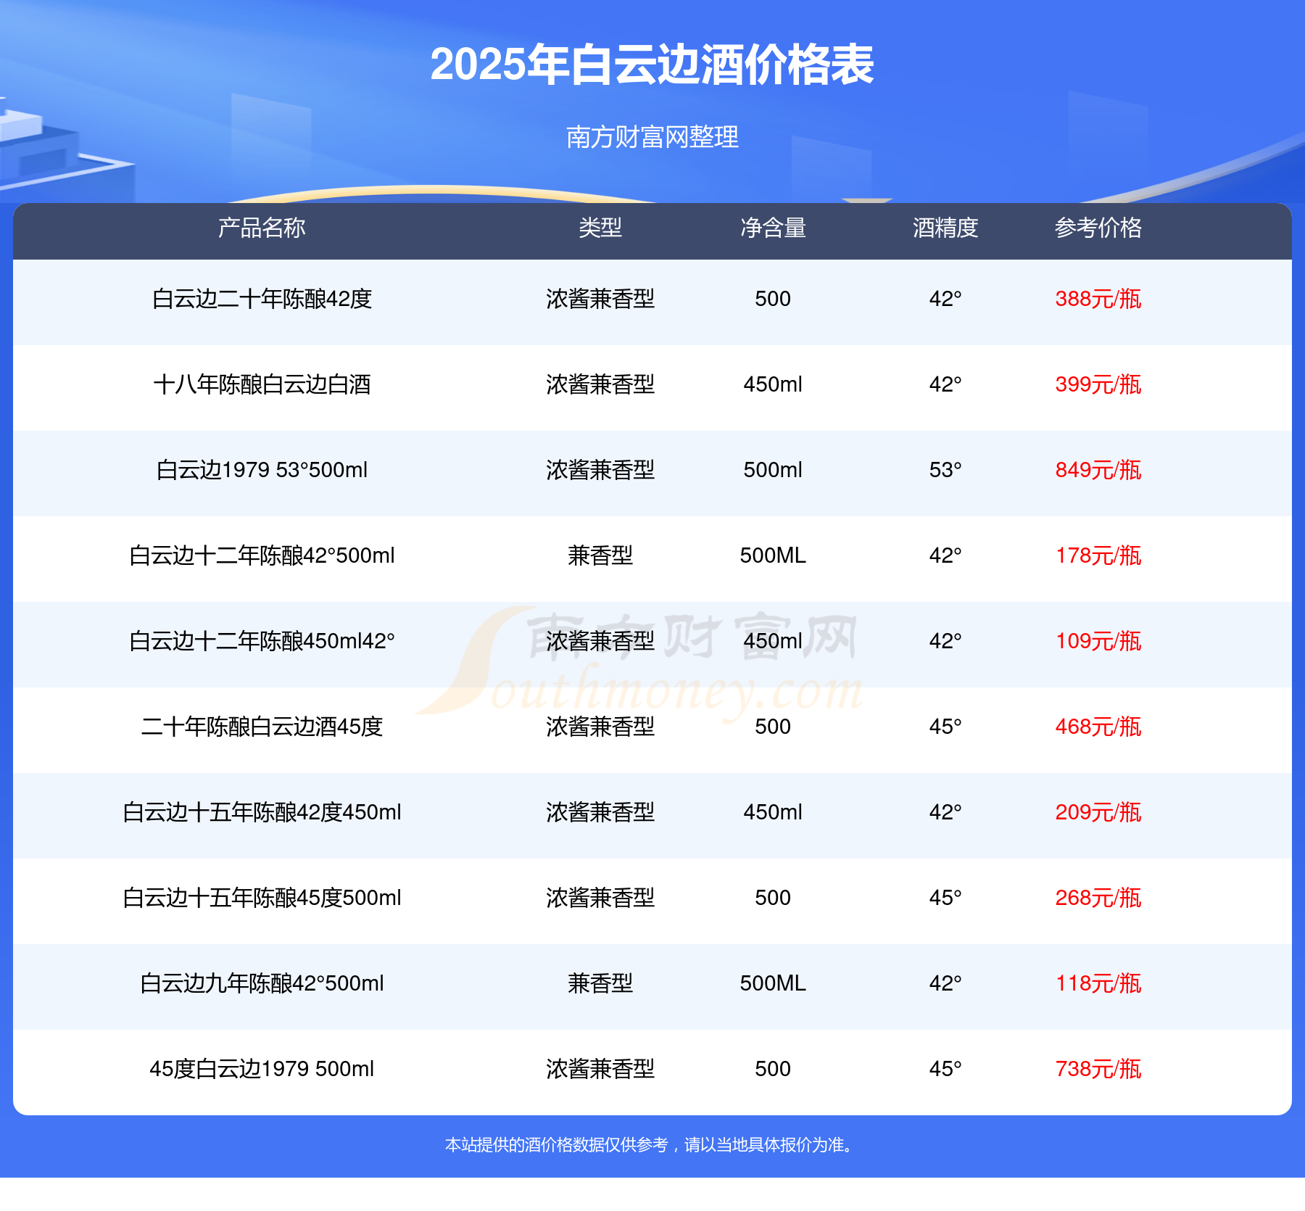Screen dimensions: 1305x1211
Task: Click the subtitle 南方财富网整理
Action: pos(652,136)
